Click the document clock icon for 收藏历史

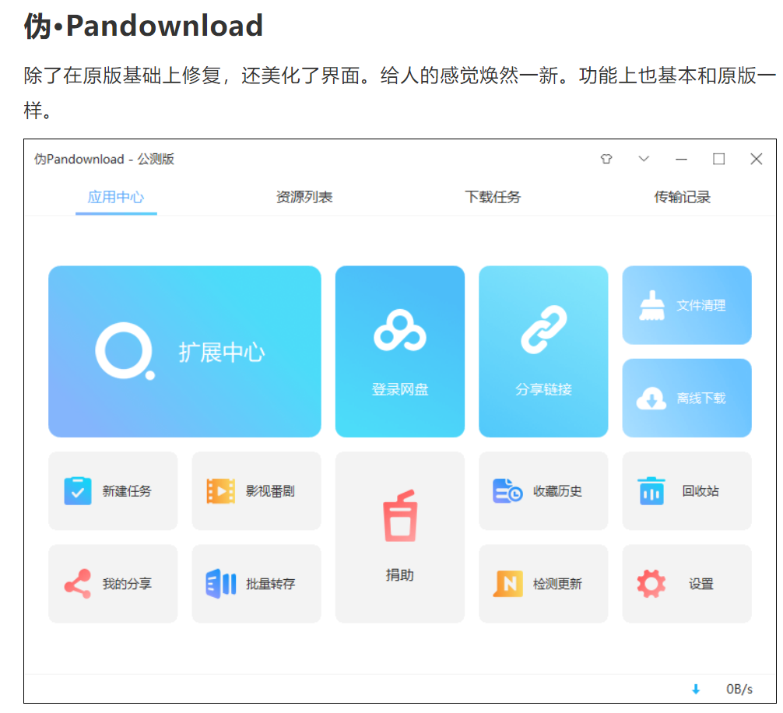coord(507,491)
